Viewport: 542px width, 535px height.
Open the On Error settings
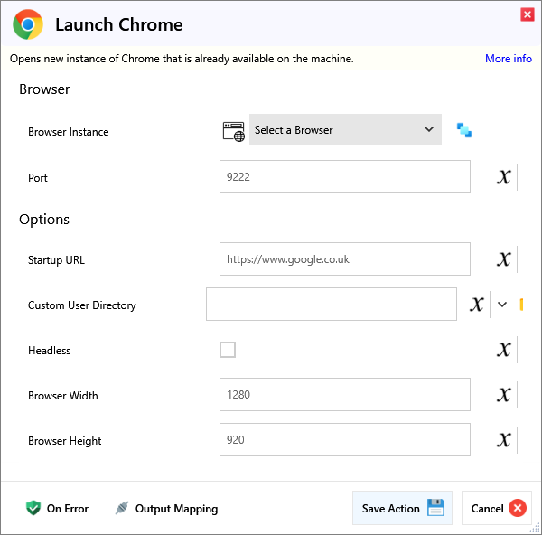click(x=58, y=509)
